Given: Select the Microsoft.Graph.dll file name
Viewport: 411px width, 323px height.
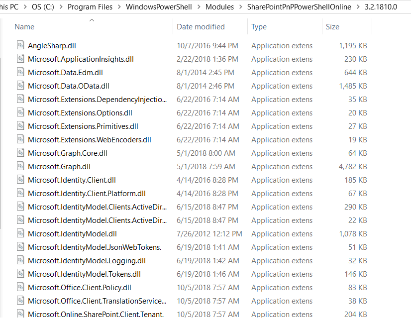Looking at the screenshot, I should pos(59,167).
